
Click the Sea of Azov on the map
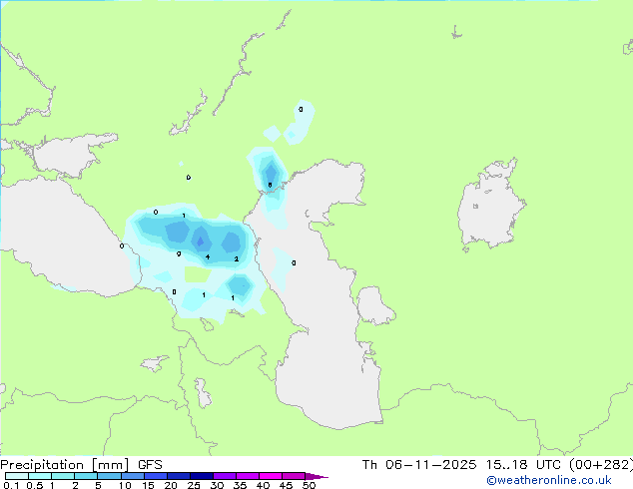[x=69, y=156]
